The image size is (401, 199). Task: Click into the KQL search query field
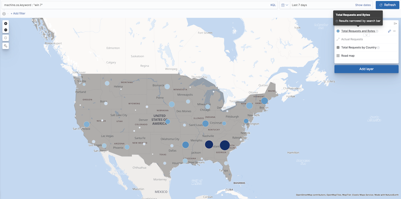pyautogui.click(x=134, y=5)
